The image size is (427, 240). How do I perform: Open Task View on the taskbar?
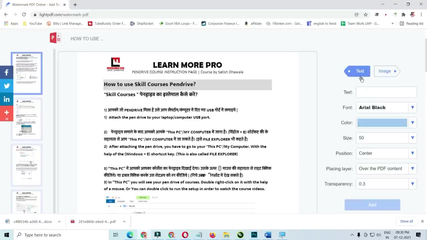coord(116,235)
